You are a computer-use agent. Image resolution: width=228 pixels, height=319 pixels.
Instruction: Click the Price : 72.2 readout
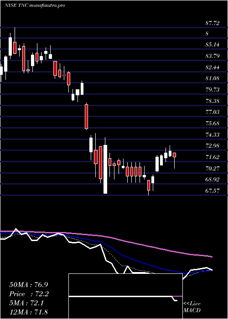click(x=29, y=294)
